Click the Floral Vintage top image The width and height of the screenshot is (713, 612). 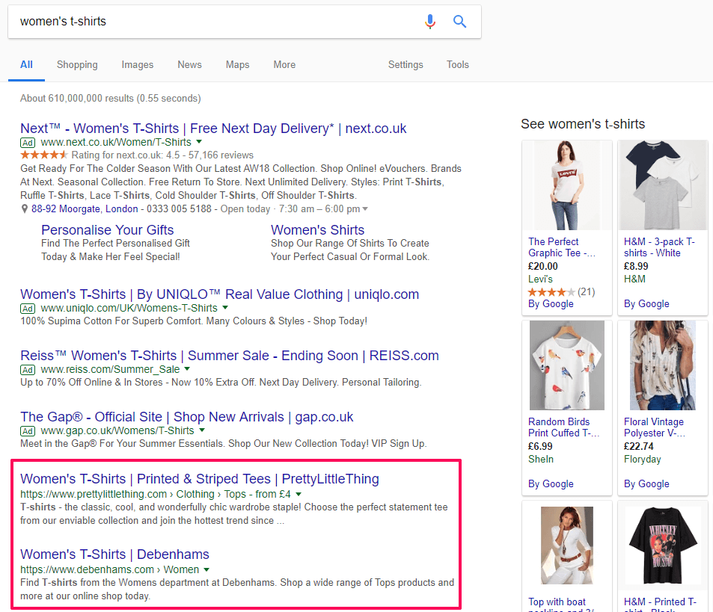click(663, 365)
